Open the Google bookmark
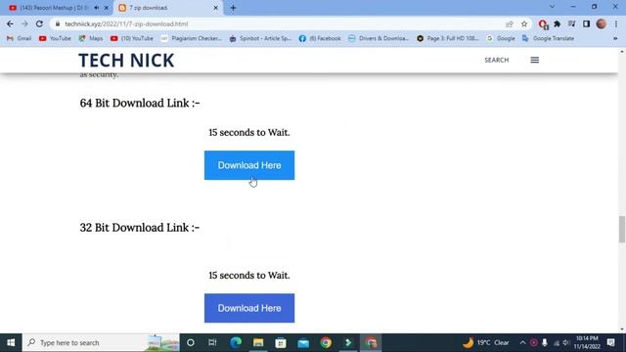The image size is (626, 352). (x=501, y=38)
